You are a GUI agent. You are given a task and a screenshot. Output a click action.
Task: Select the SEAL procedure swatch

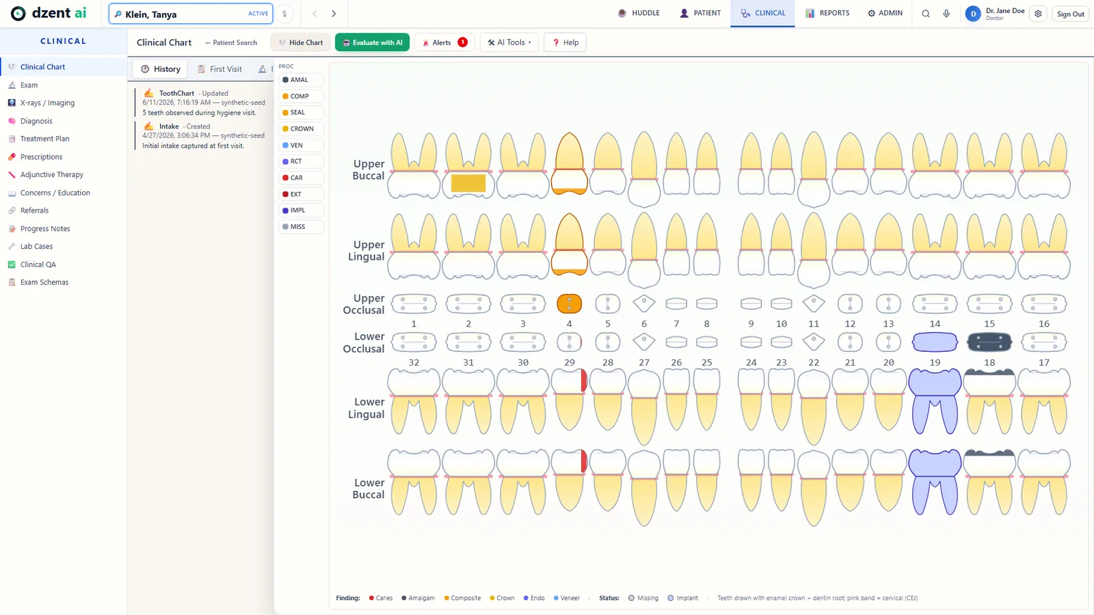pyautogui.click(x=301, y=113)
